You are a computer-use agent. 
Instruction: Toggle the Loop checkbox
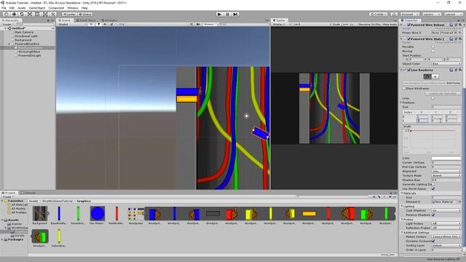(433, 98)
